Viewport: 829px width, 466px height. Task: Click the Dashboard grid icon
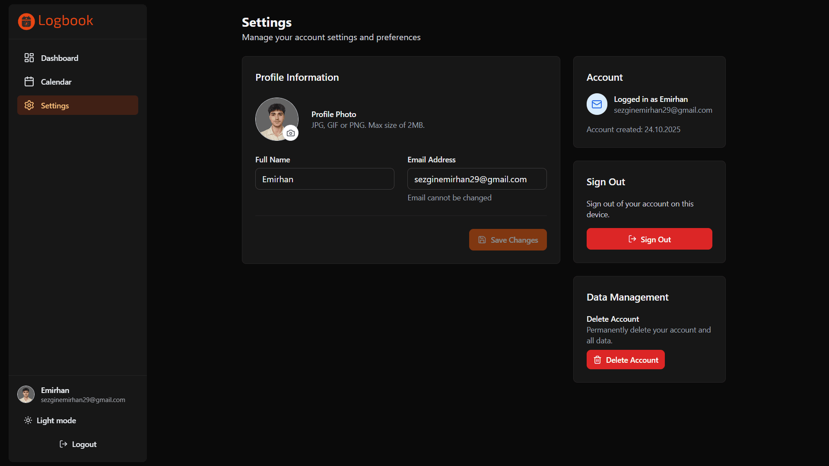29,58
